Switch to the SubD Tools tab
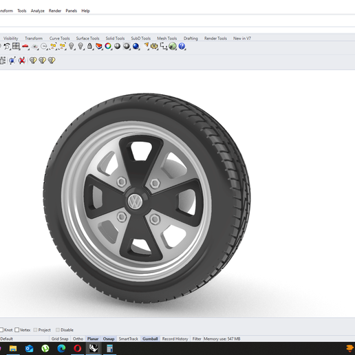Screen dimensions: 355x355 point(141,39)
